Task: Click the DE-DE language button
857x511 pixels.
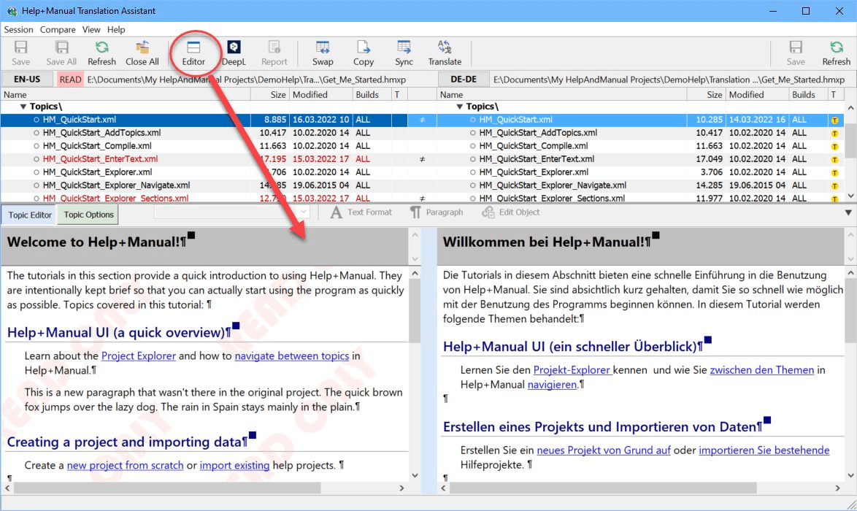Action: coord(464,80)
